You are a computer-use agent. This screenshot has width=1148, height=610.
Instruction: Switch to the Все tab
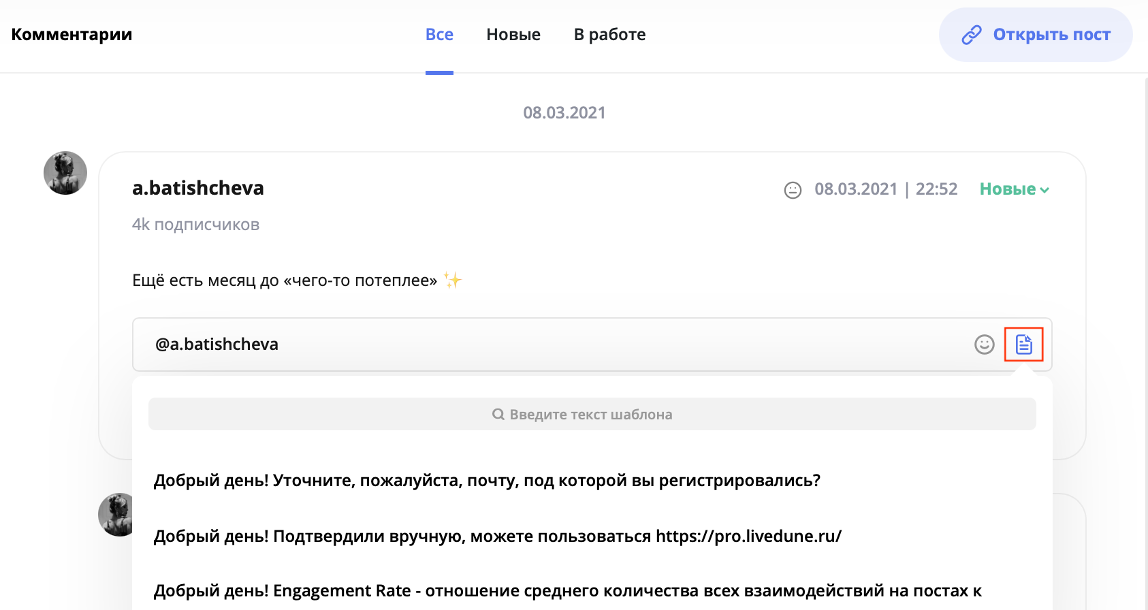tap(439, 35)
